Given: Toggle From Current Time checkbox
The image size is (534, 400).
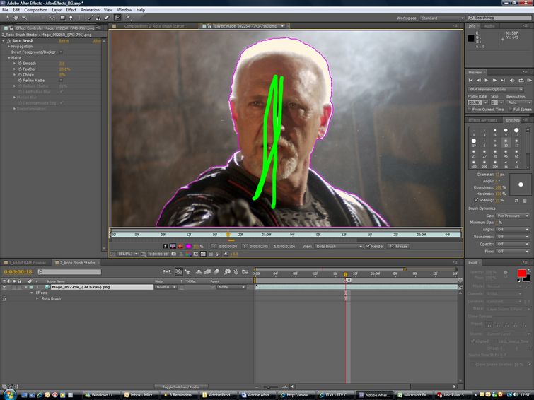Looking at the screenshot, I should pyautogui.click(x=470, y=110).
